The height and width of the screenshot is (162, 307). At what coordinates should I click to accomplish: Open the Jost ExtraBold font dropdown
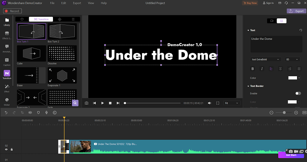pyautogui.click(x=266, y=59)
